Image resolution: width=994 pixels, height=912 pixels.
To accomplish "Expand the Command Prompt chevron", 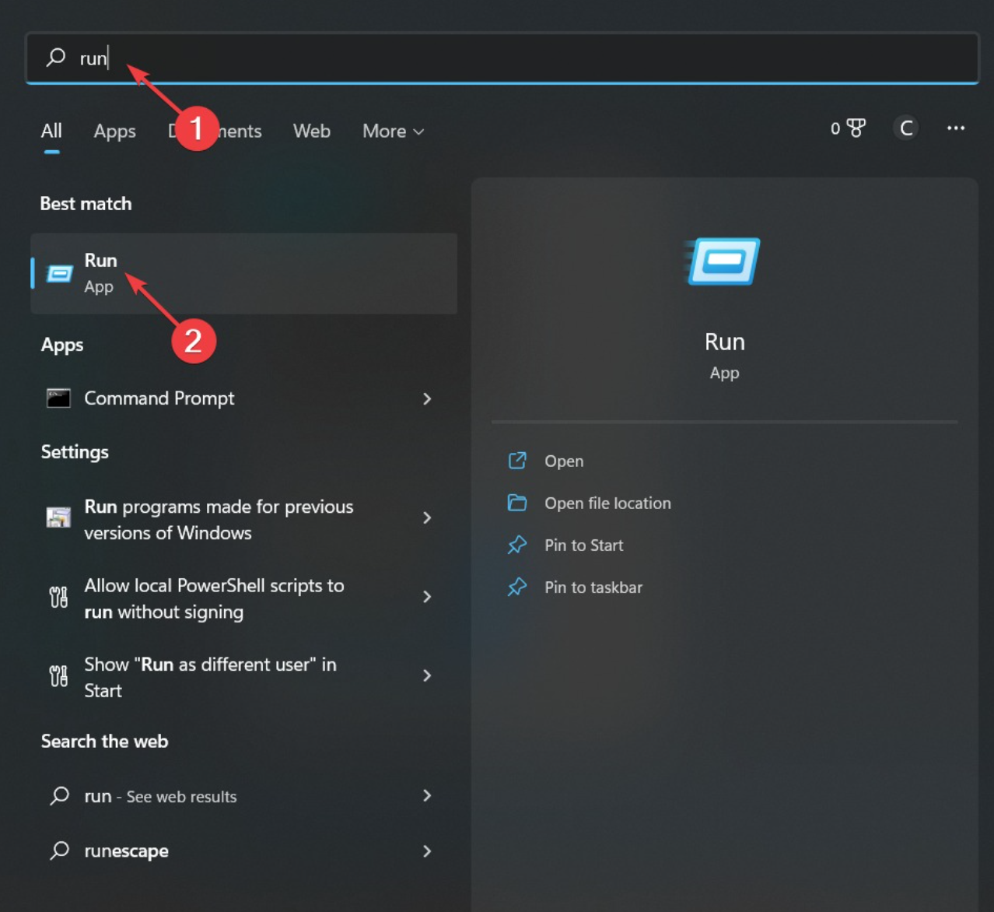I will tap(427, 398).
